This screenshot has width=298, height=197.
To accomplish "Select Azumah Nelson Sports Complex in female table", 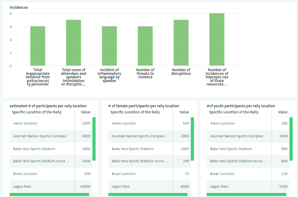I will (x=139, y=136).
